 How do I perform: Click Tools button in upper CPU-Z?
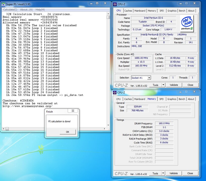click(x=155, y=85)
